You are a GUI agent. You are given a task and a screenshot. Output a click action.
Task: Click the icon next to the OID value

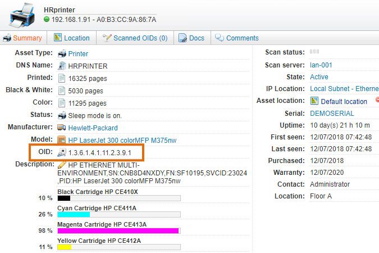tap(62, 152)
